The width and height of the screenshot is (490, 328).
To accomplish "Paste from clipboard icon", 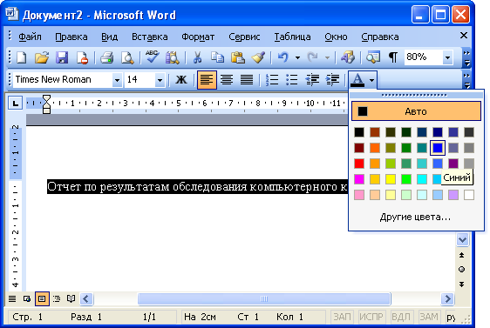I will (x=238, y=57).
